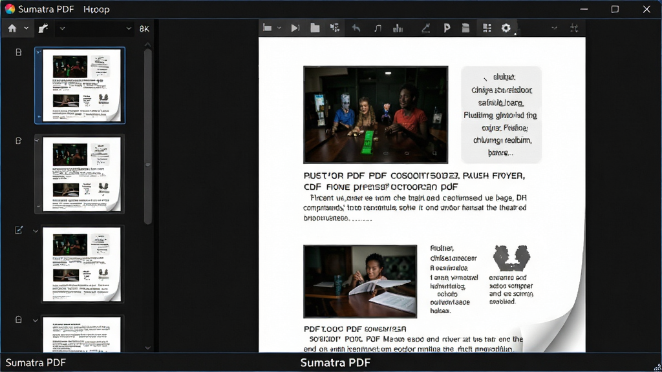Click the grid view icon in toolbar
662x372 pixels.
coord(487,28)
